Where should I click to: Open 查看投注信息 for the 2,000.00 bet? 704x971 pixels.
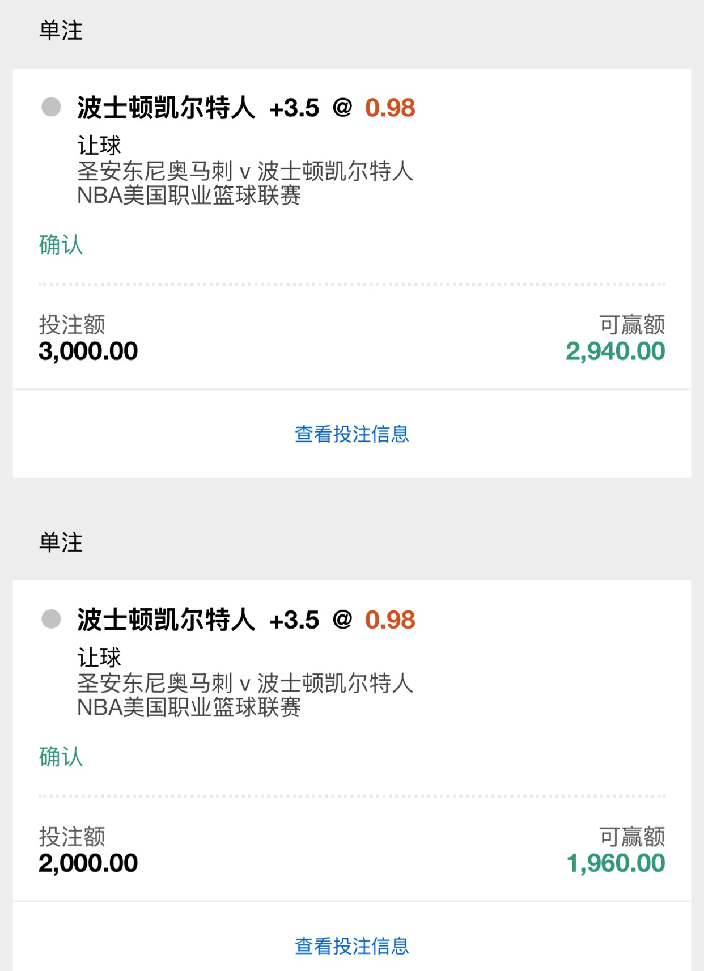click(351, 945)
